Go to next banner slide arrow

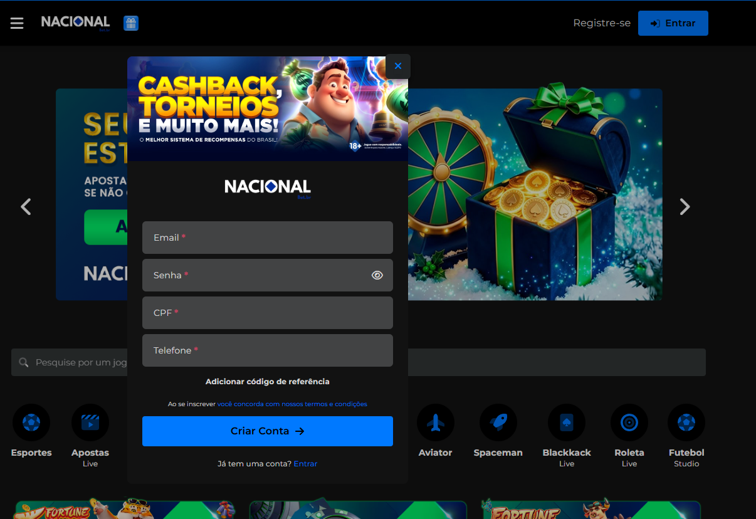pyautogui.click(x=685, y=207)
